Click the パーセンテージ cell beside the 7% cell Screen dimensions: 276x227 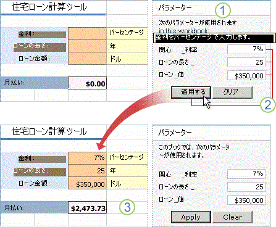point(127,158)
